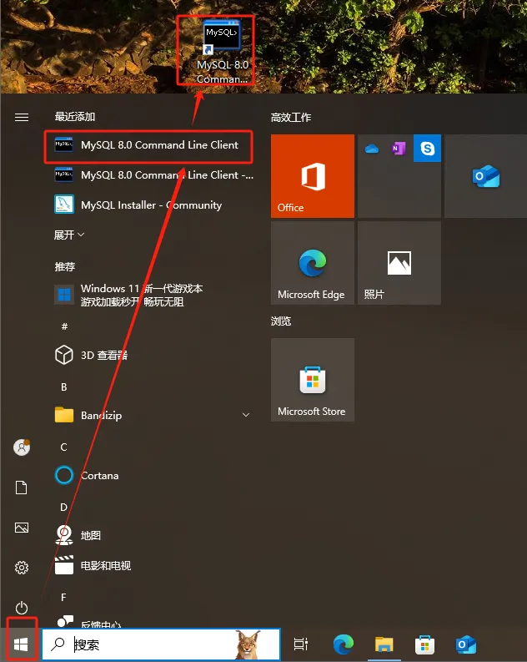The height and width of the screenshot is (662, 527).
Task: Open the Microsoft Store tile
Action: [x=313, y=380]
